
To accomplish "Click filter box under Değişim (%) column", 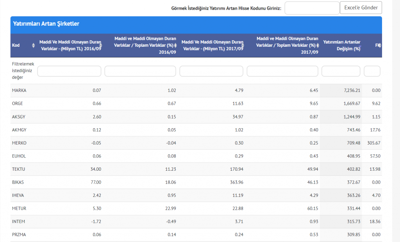I will (x=341, y=71).
